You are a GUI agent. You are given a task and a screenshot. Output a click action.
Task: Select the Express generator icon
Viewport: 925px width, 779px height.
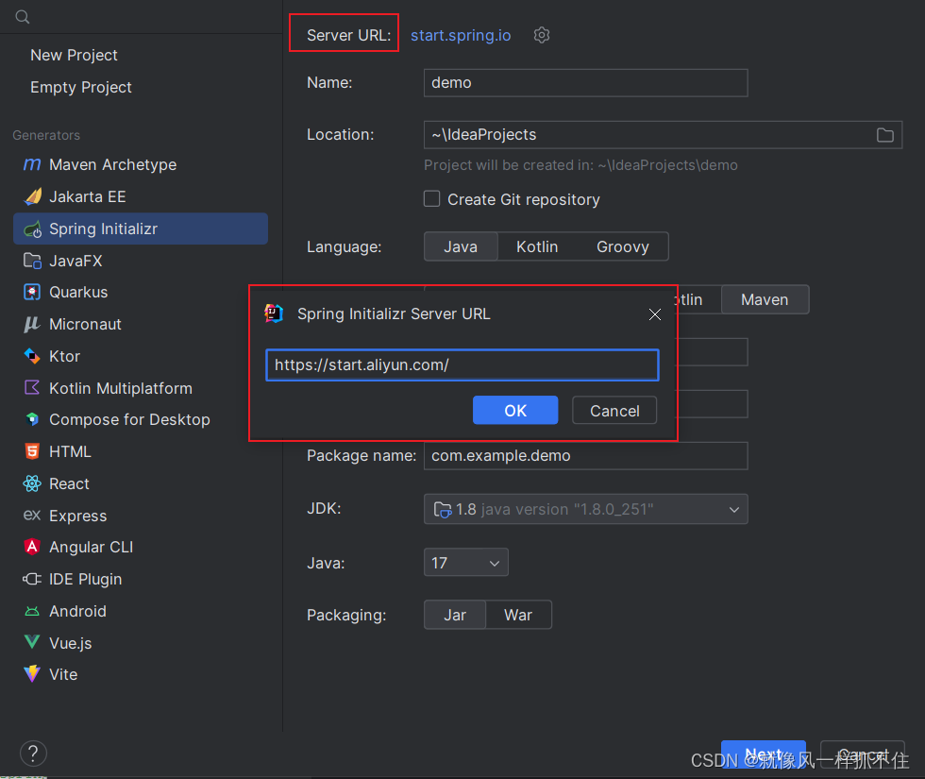tap(32, 516)
